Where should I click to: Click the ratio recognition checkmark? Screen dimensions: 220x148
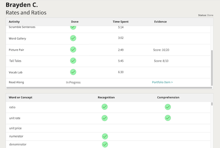pyautogui.click(x=104, y=107)
